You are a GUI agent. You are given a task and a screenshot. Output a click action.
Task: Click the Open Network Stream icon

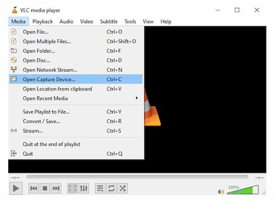(14, 70)
